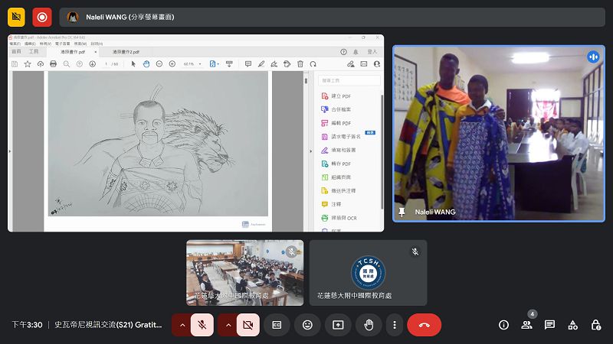Open the raise hand control

pyautogui.click(x=369, y=325)
